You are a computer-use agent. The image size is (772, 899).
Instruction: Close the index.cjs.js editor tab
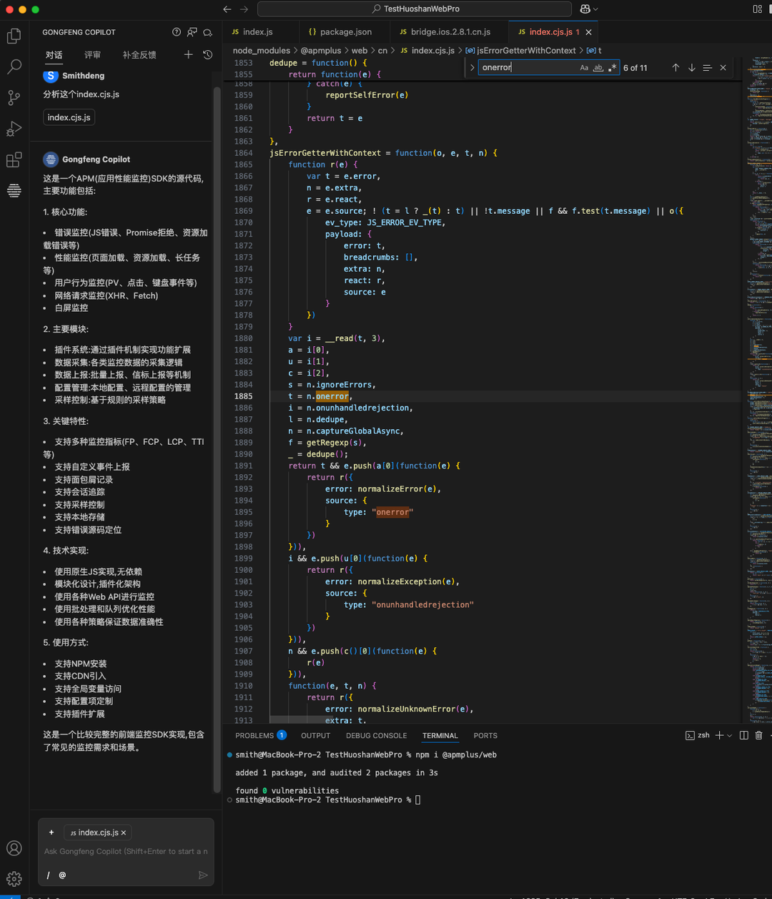589,32
